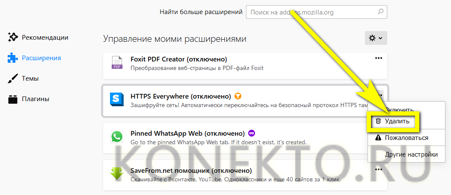This screenshot has width=451, height=195.
Task: Open the HTTPS Everywhere extension title
Action: coord(181,96)
